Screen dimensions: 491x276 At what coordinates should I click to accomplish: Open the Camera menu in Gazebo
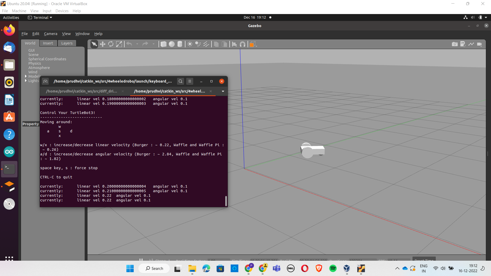(50, 33)
